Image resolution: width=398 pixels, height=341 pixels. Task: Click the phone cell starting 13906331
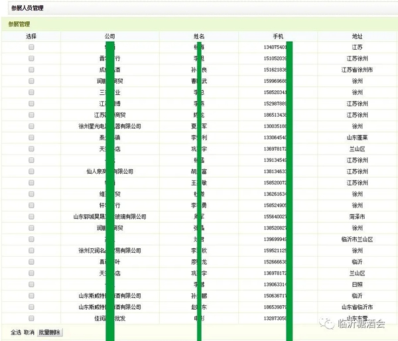tap(275, 285)
